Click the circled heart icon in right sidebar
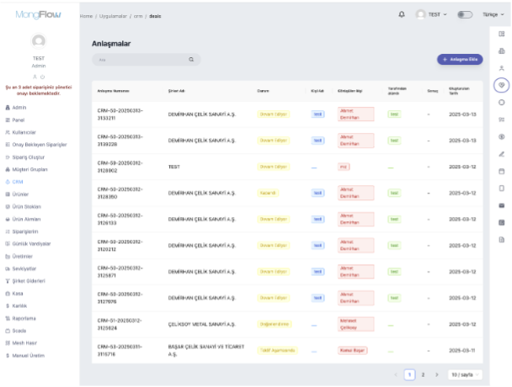The image size is (512, 387). pyautogui.click(x=502, y=85)
